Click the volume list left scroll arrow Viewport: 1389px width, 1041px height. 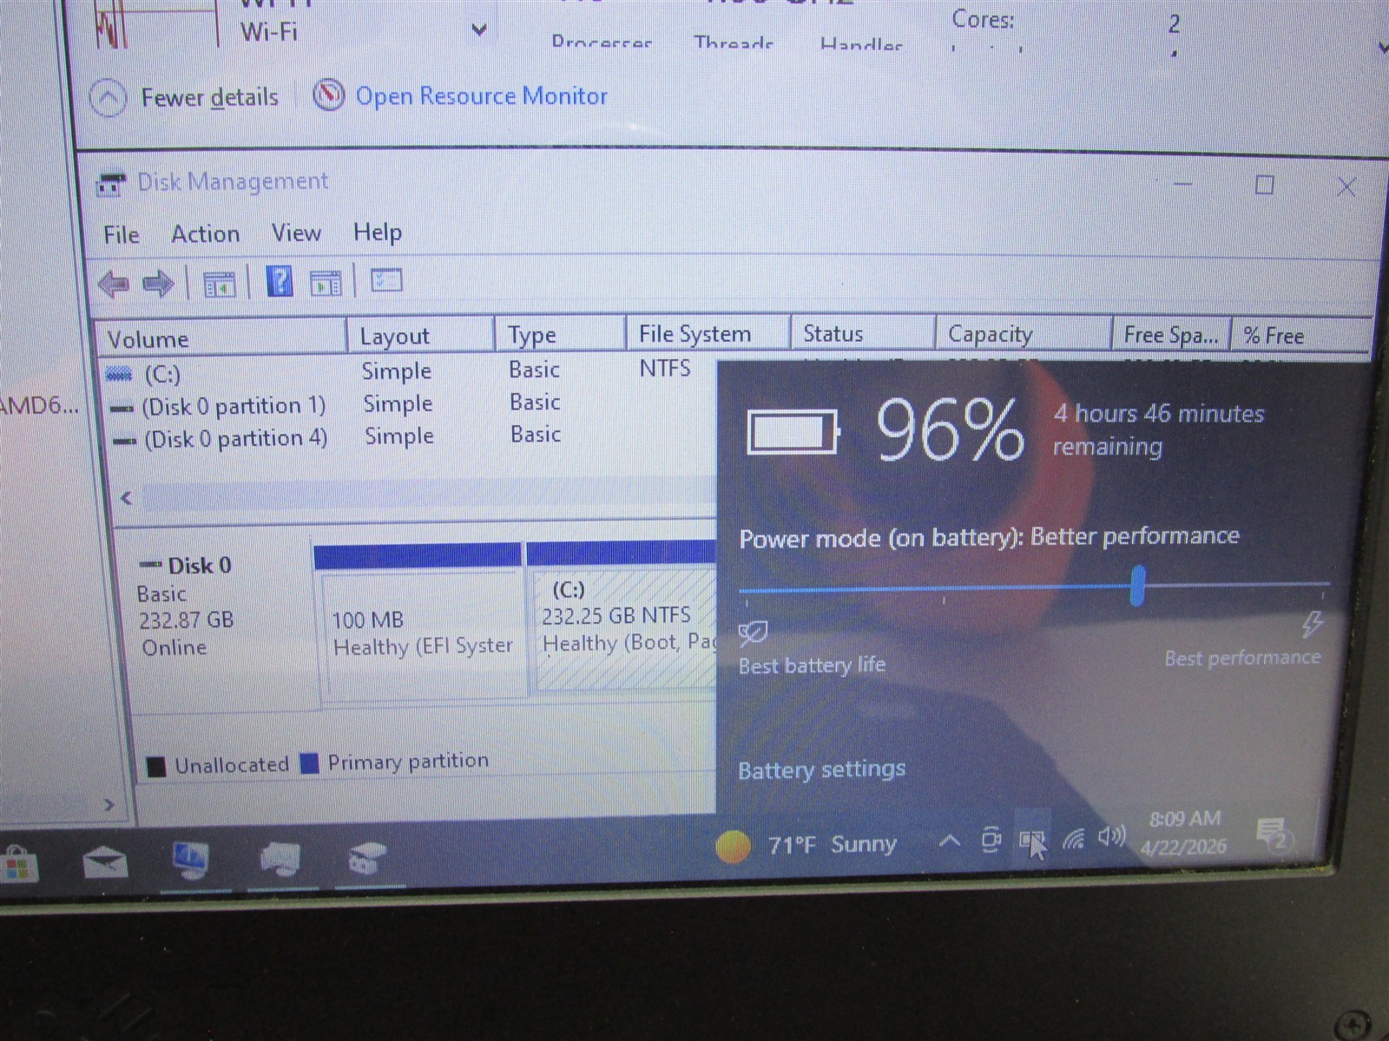pos(127,498)
